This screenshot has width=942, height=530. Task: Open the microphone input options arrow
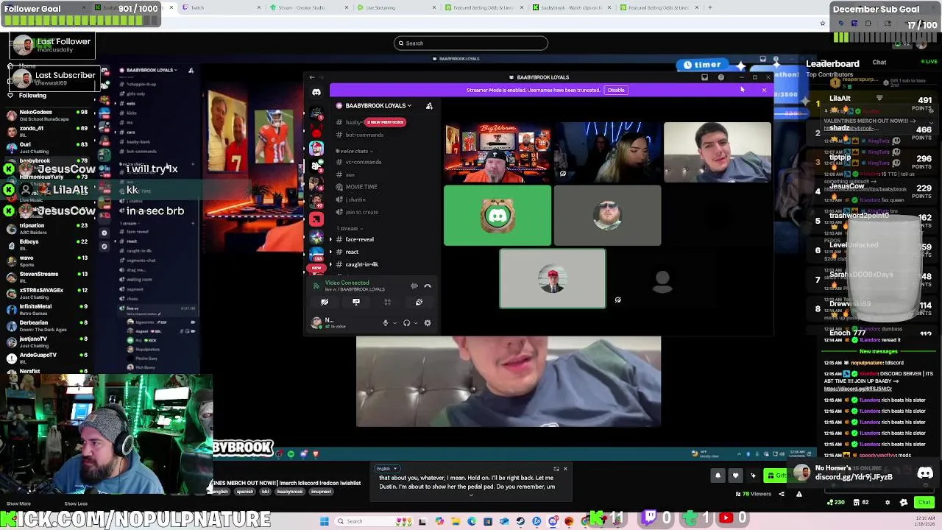pos(394,322)
